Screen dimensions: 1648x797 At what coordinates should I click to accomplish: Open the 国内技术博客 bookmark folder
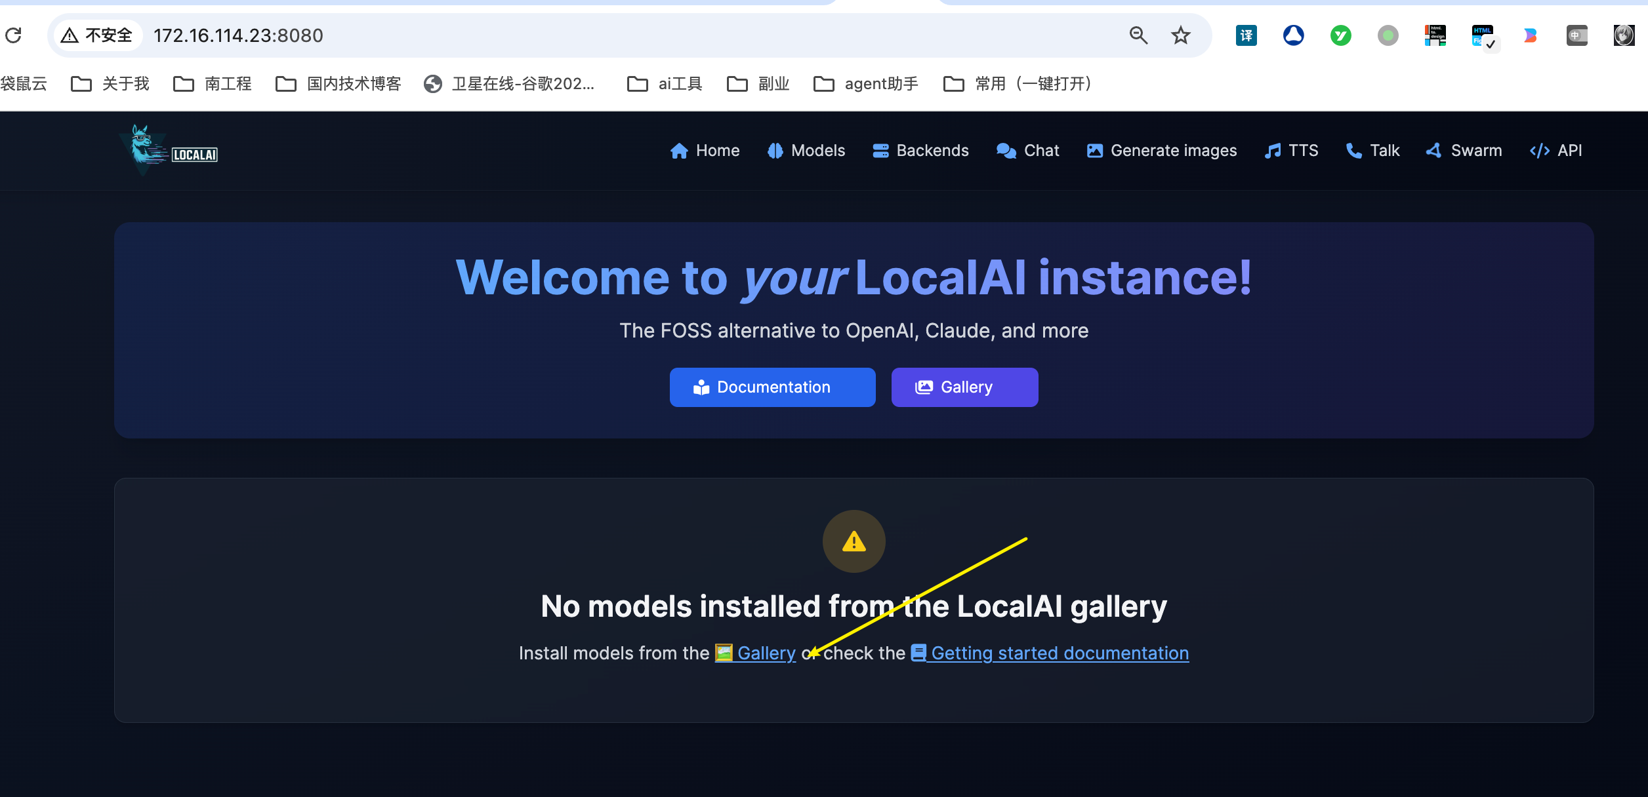click(x=339, y=84)
